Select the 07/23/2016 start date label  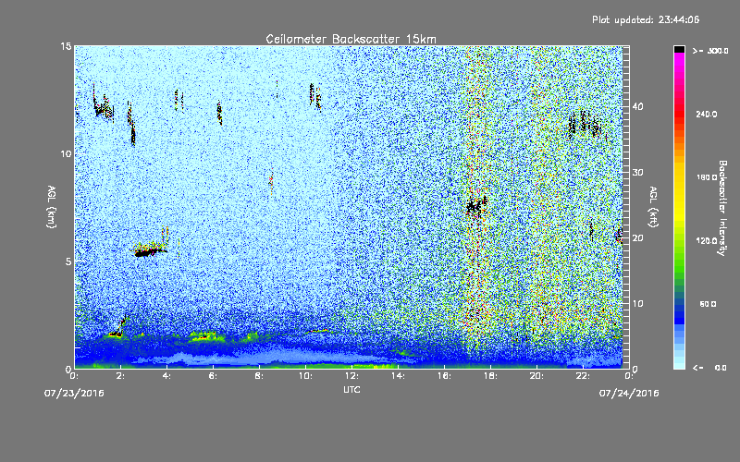tap(74, 394)
